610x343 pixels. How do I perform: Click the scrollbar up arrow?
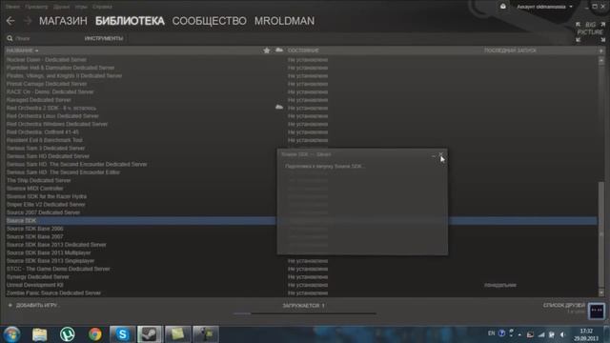601,60
